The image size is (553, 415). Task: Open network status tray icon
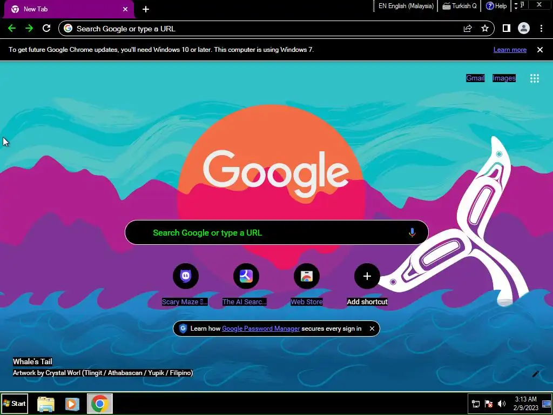coord(476,404)
